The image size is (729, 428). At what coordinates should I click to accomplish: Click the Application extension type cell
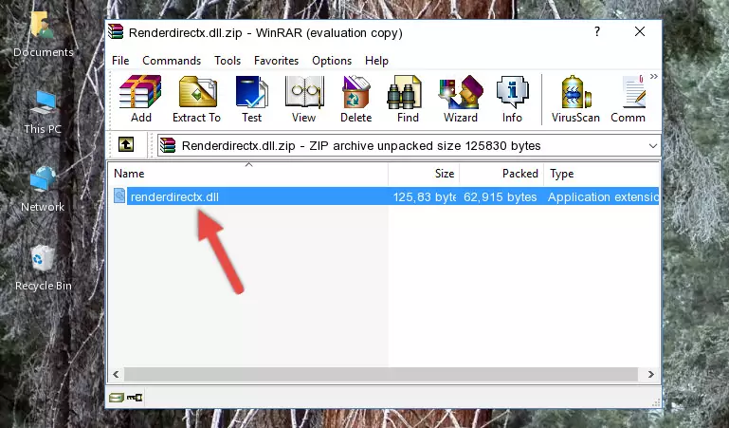(603, 196)
